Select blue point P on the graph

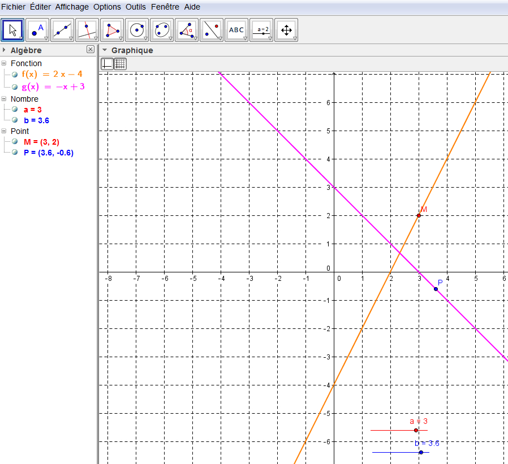(x=436, y=289)
